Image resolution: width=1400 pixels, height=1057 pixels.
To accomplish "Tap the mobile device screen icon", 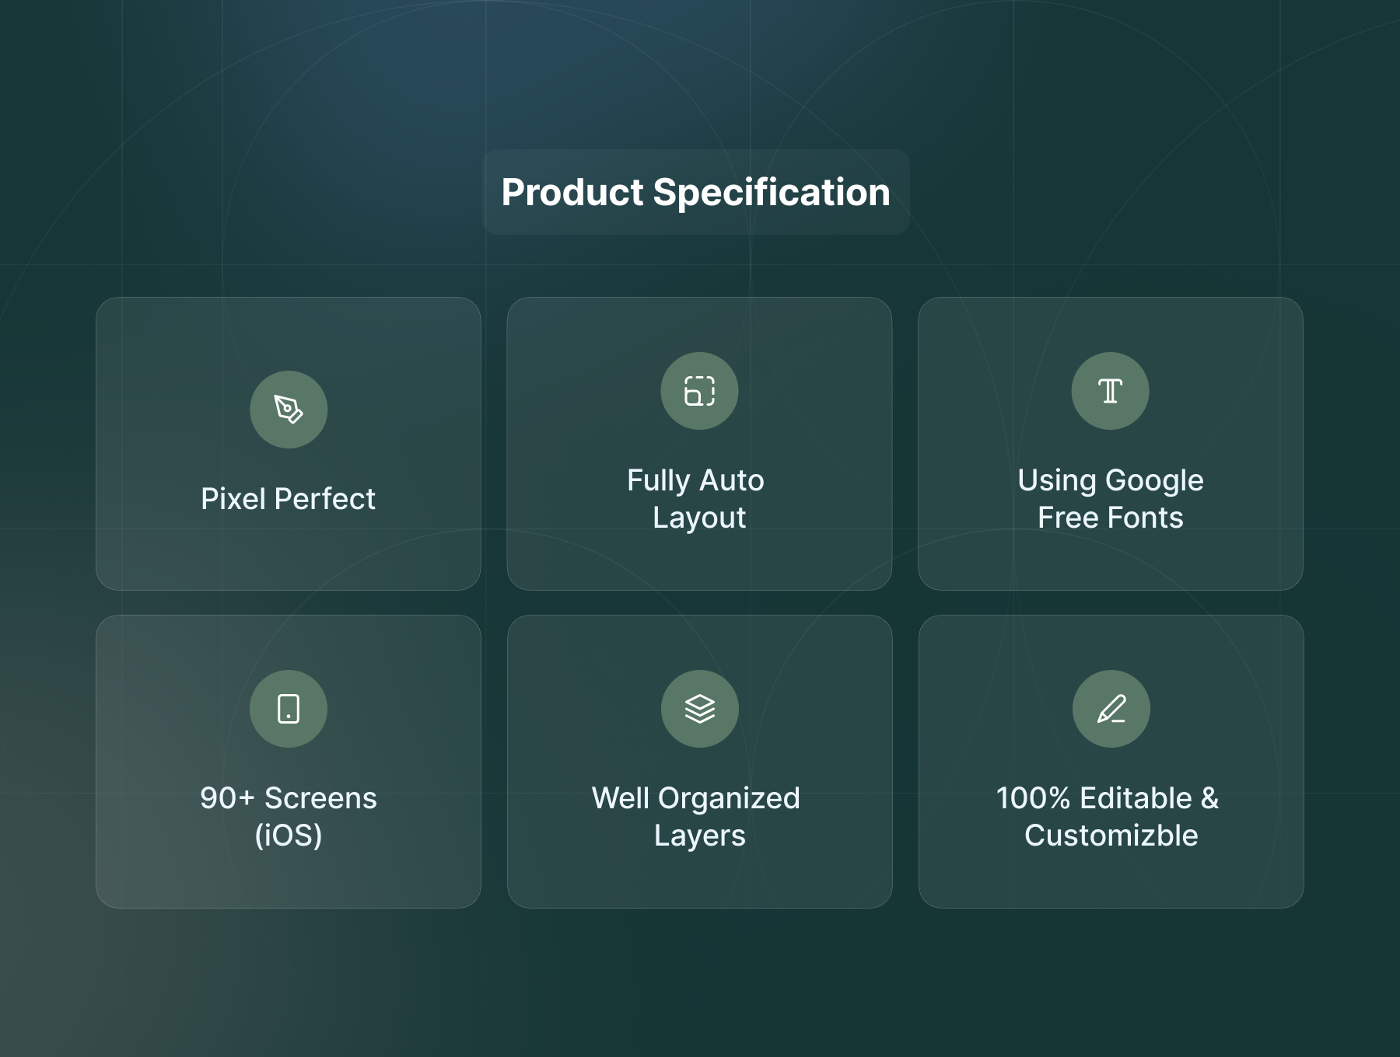I will click(289, 709).
